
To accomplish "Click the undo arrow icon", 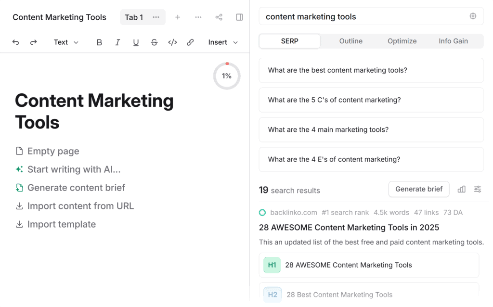I will [x=15, y=42].
